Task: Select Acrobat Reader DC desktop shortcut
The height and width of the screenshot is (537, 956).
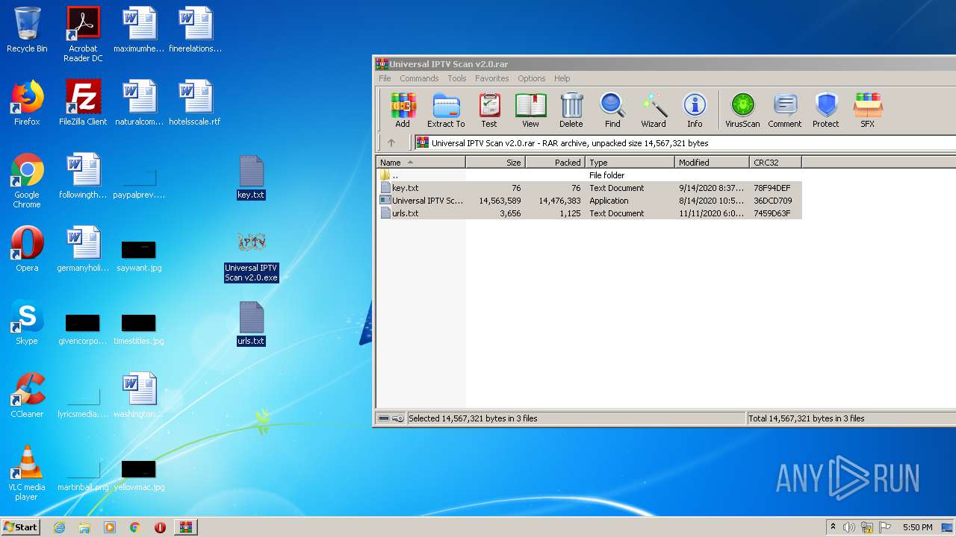Action: [83, 34]
